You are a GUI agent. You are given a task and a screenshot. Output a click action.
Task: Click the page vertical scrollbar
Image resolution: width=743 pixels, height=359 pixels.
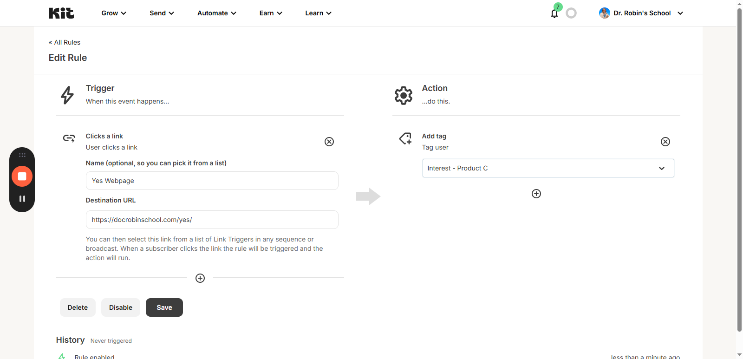pyautogui.click(x=739, y=167)
